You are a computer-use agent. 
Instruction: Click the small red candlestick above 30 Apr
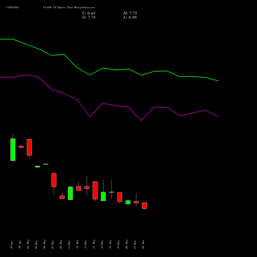tap(21, 147)
